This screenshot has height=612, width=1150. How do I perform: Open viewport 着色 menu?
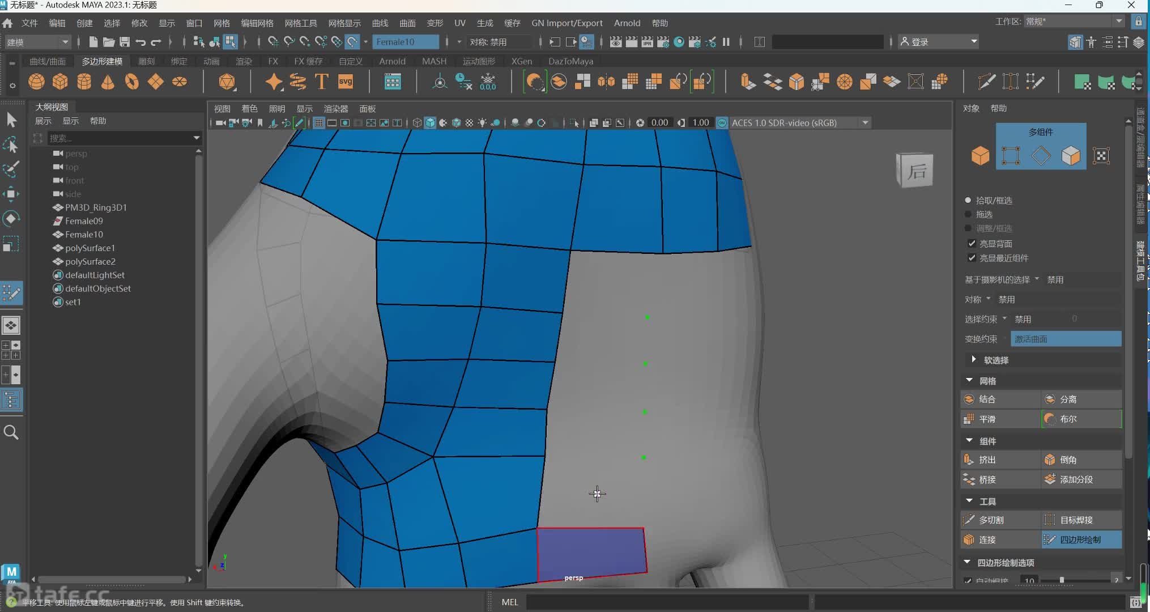[x=249, y=109]
